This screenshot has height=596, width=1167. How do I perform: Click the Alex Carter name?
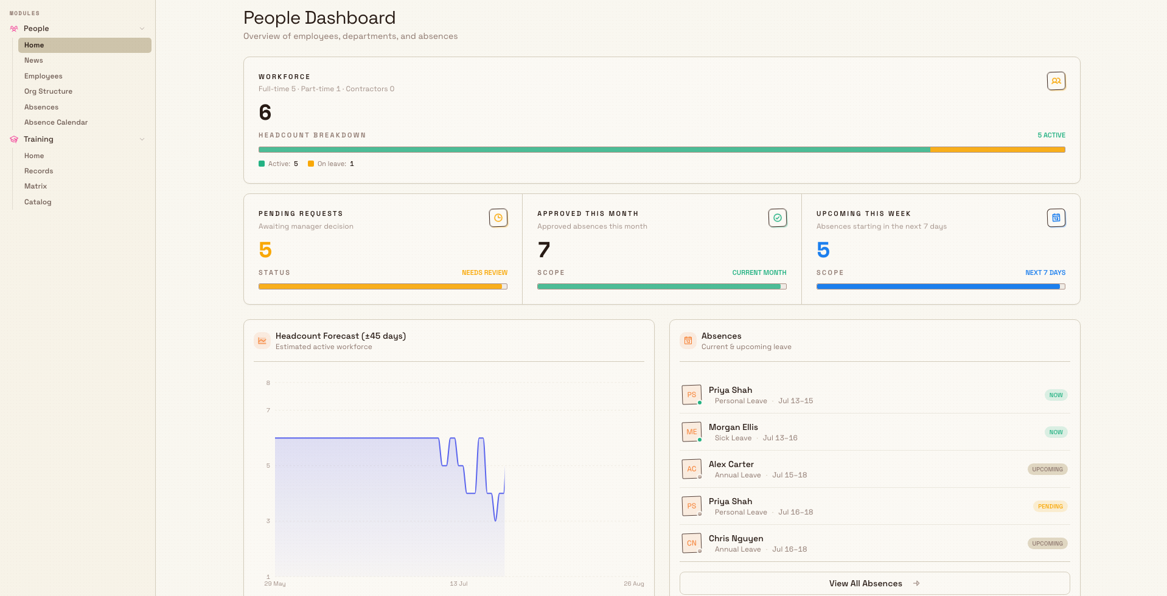(x=731, y=464)
